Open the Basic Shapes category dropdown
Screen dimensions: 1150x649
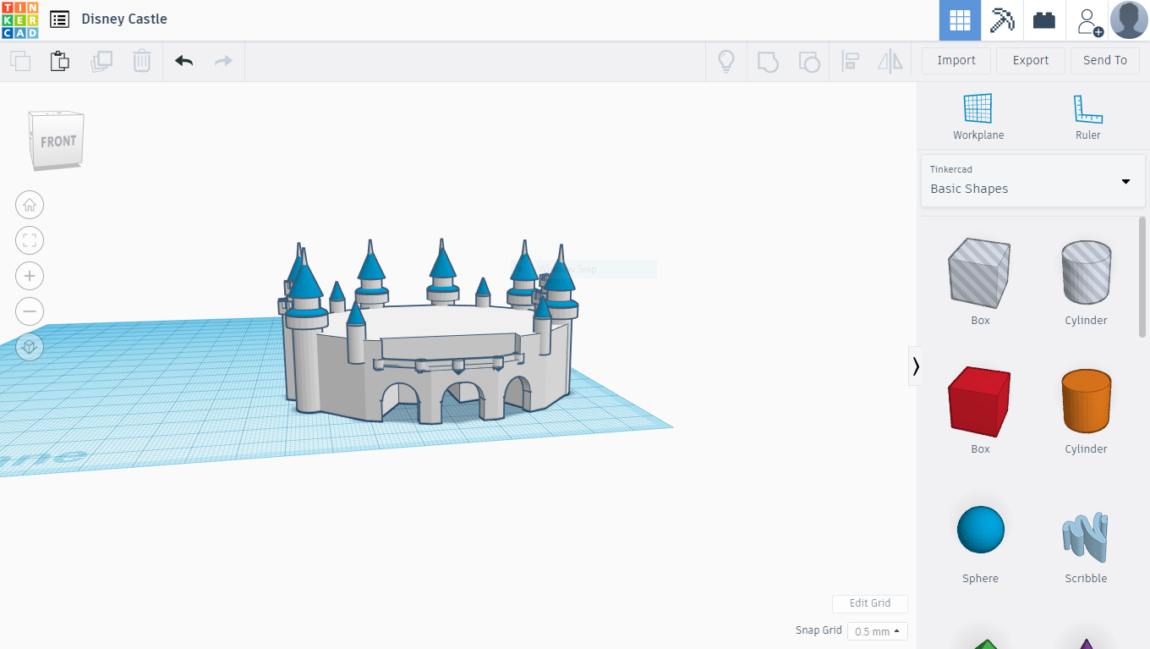(x=1033, y=180)
